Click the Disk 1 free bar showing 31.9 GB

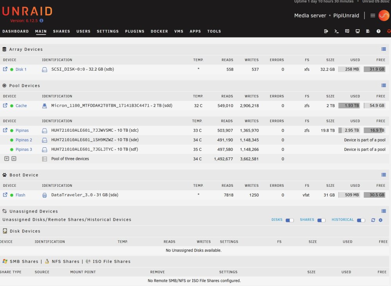click(x=375, y=69)
